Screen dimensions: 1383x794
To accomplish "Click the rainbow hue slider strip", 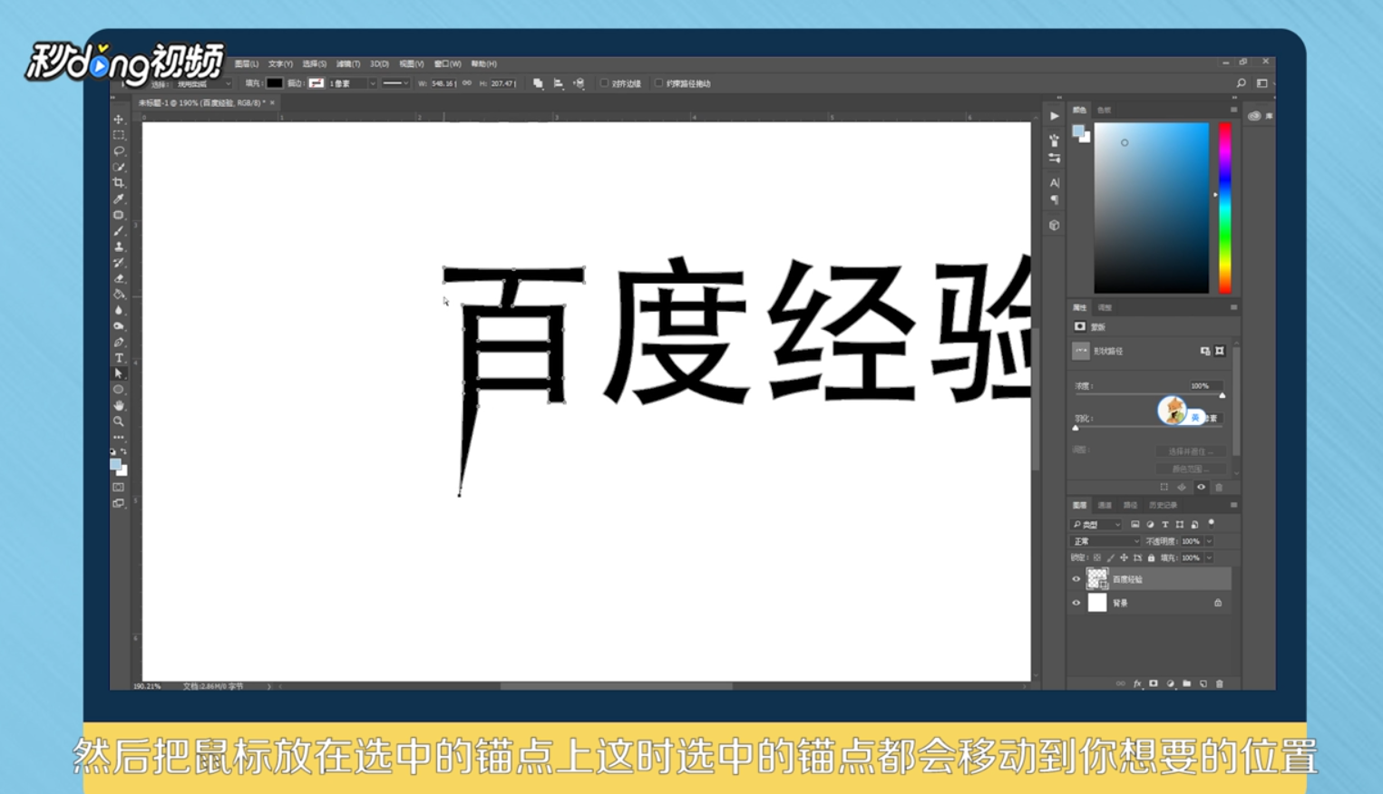I will [x=1225, y=208].
